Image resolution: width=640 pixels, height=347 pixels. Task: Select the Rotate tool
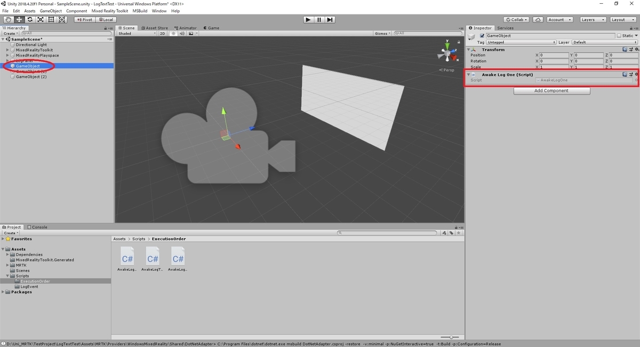(30, 19)
